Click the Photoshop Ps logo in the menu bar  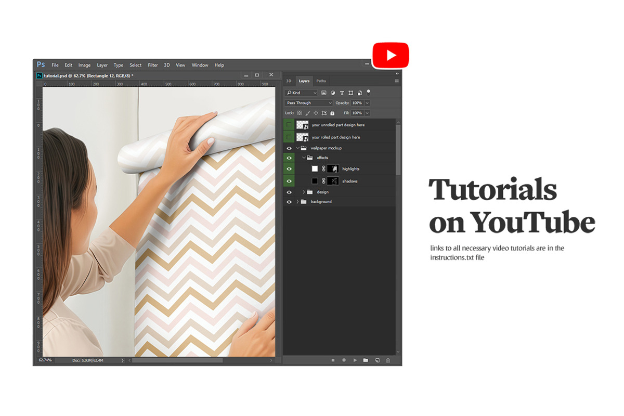pos(41,64)
